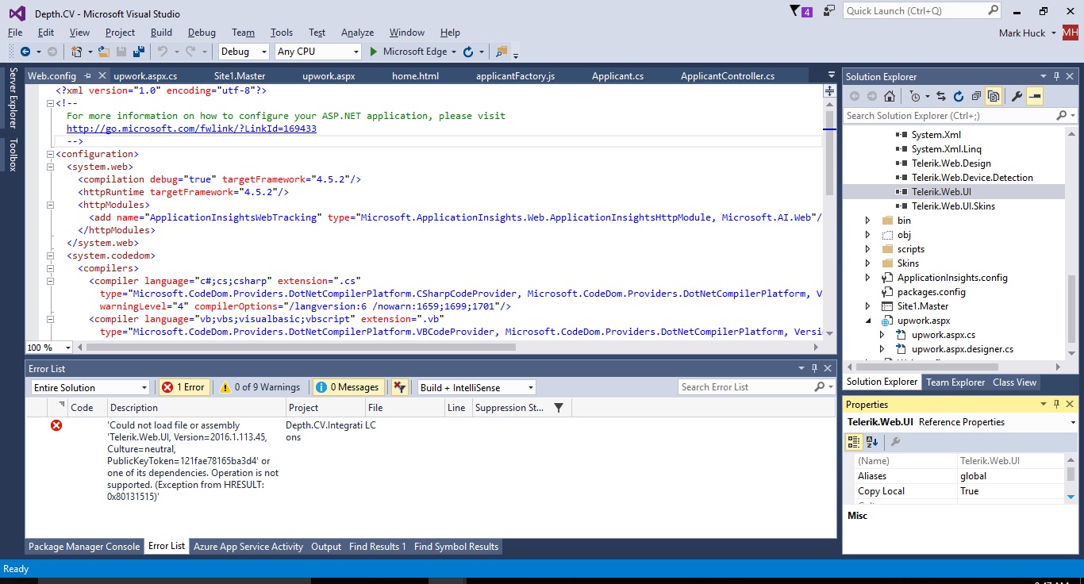1084x584 pixels.
Task: Click the notifications flag icon
Action: tap(796, 11)
